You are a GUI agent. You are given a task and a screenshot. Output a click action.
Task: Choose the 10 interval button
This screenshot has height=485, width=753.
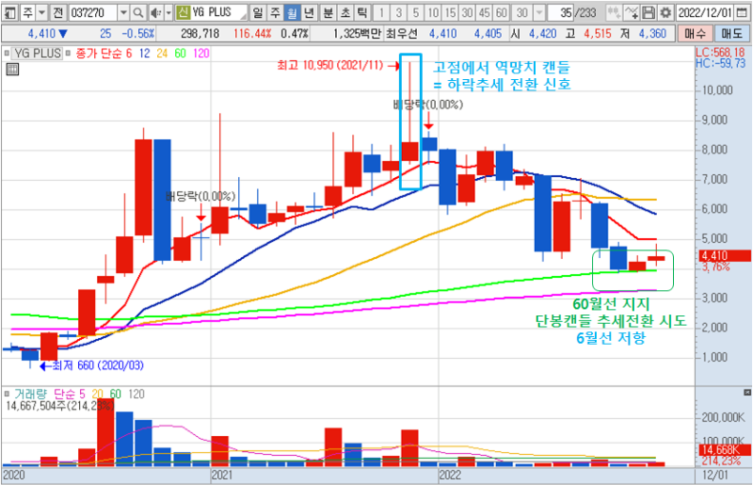point(433,12)
